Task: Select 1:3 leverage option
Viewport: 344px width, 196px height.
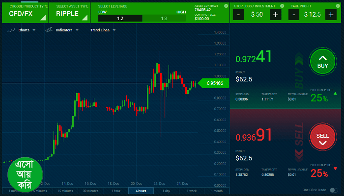Action: click(x=164, y=18)
